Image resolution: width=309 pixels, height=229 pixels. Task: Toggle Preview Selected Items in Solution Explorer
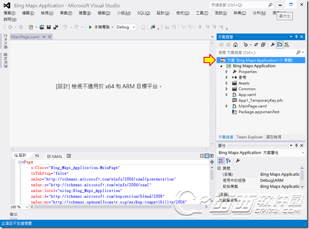(x=280, y=45)
